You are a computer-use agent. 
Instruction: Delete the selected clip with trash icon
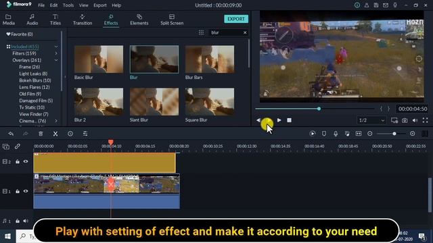tap(41, 134)
